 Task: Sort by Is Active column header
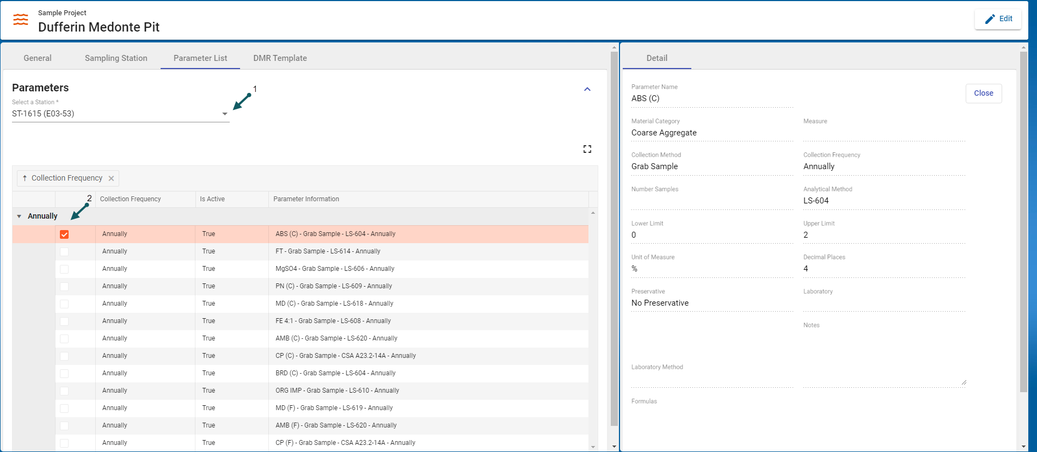click(212, 199)
